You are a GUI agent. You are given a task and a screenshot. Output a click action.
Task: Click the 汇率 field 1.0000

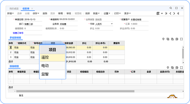pos(140,24)
